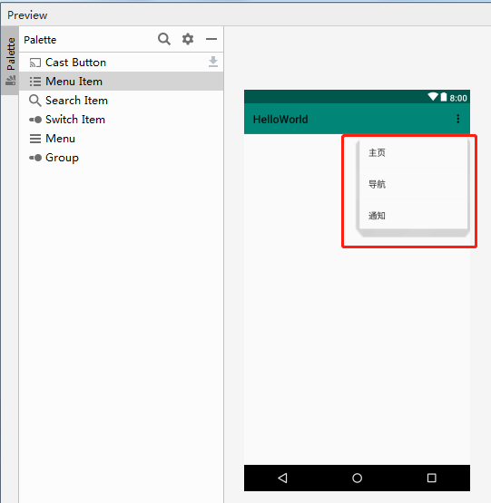Tap the Android back triangle button
The image size is (491, 503).
coord(282,478)
